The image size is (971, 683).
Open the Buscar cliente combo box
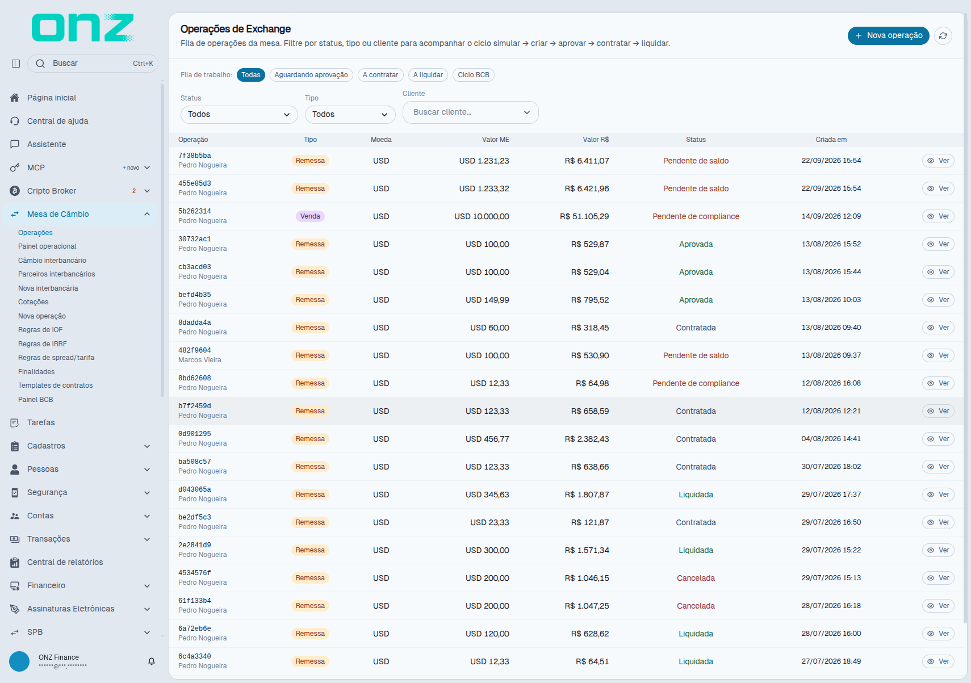point(470,112)
